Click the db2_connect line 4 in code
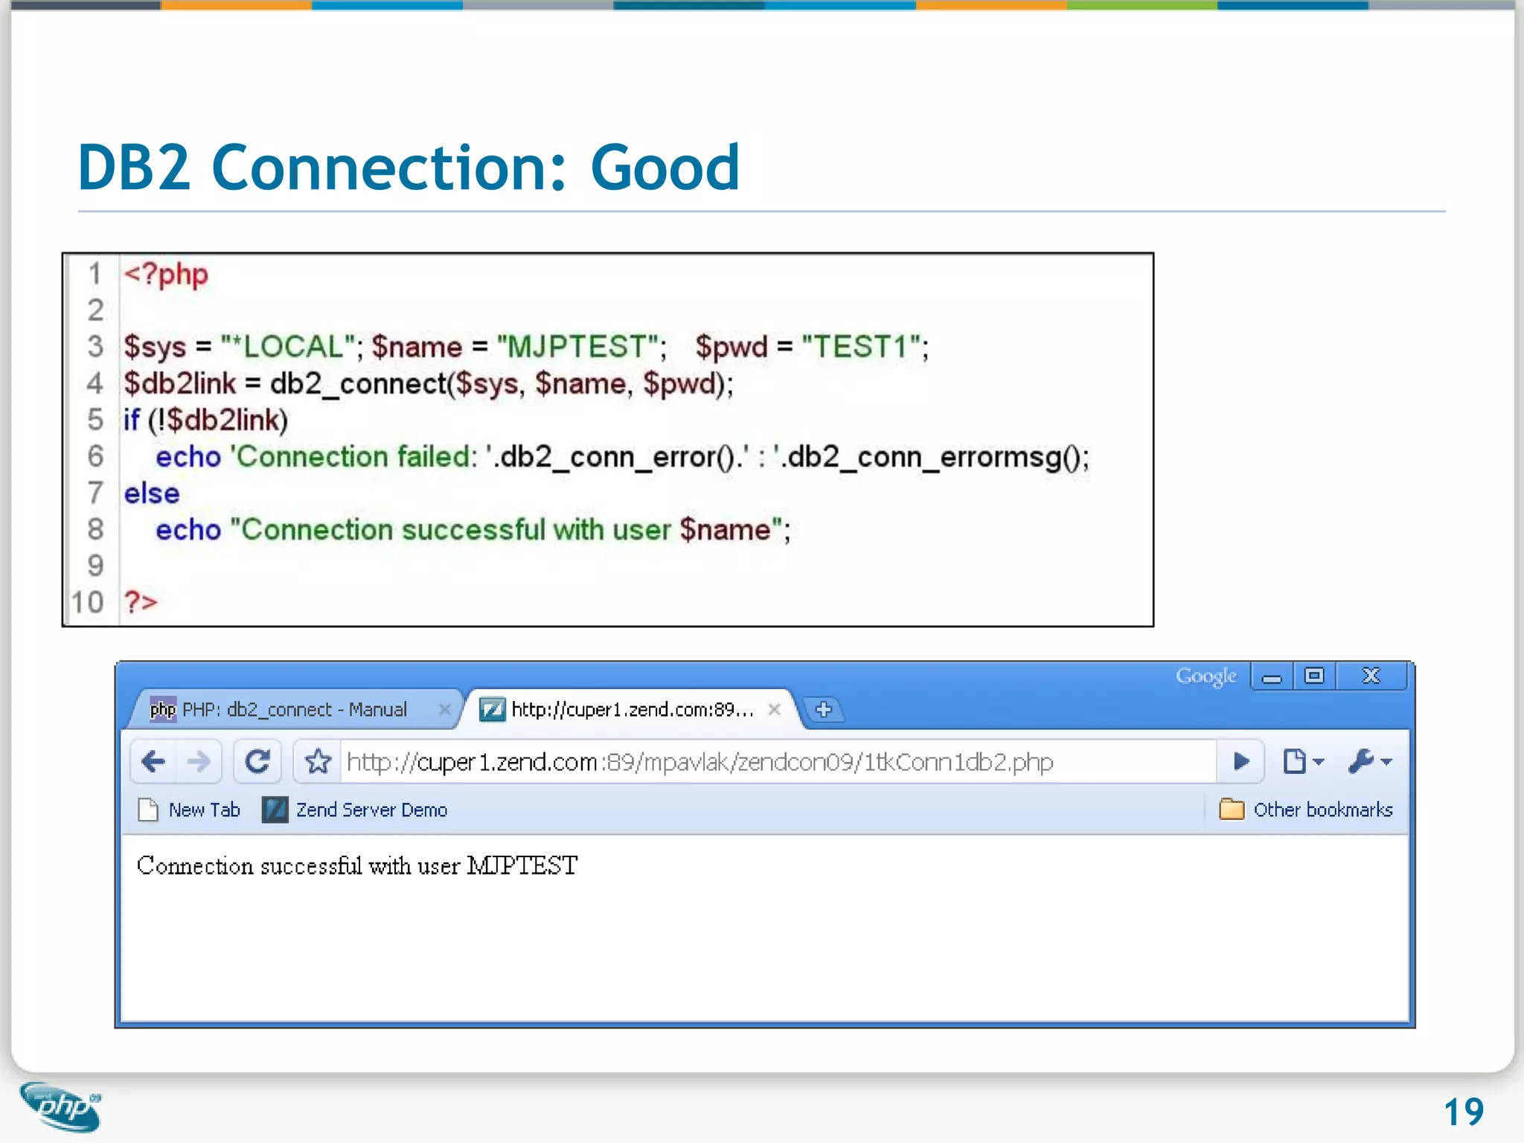1524x1143 pixels. point(429,384)
